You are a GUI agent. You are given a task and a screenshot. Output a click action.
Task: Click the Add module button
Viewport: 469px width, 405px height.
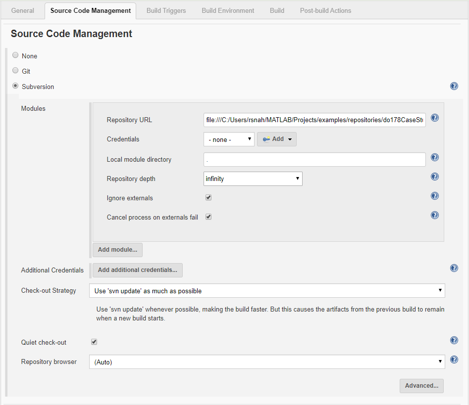tap(117, 250)
